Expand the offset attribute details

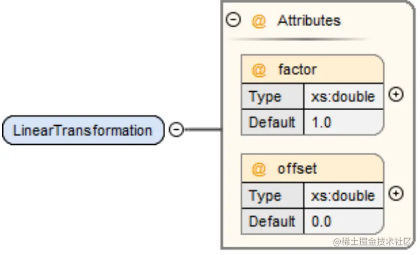396,194
